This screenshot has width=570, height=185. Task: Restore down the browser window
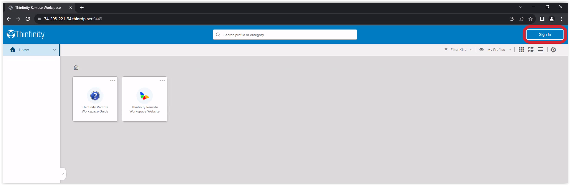tap(547, 7)
